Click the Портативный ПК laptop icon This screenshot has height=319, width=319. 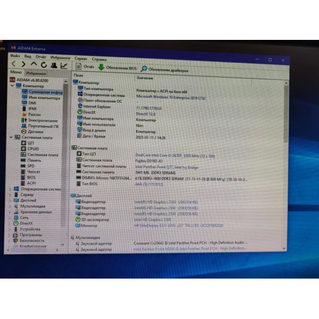pos(24,126)
